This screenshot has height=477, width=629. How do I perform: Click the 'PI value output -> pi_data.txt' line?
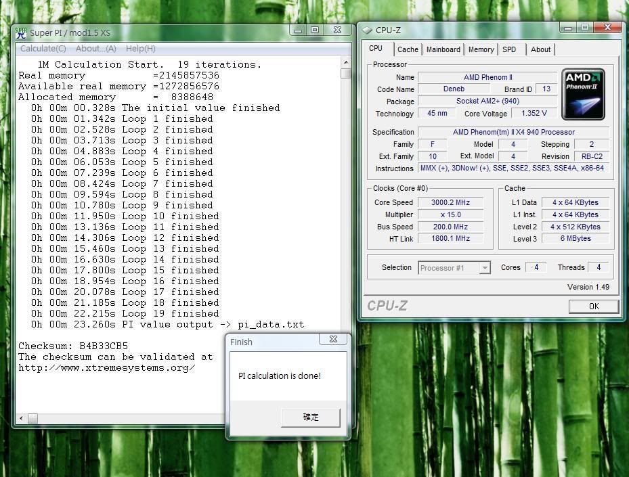pyautogui.click(x=213, y=324)
